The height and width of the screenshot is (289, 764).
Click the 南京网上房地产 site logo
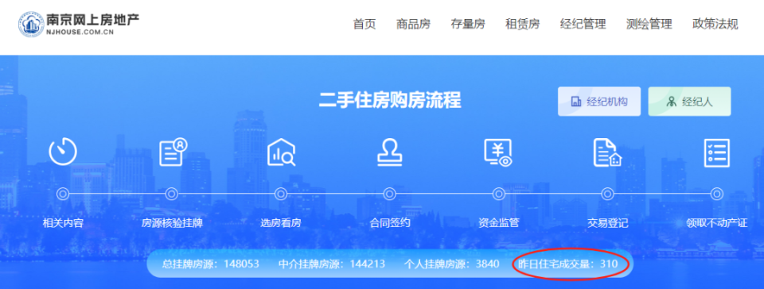(x=79, y=24)
